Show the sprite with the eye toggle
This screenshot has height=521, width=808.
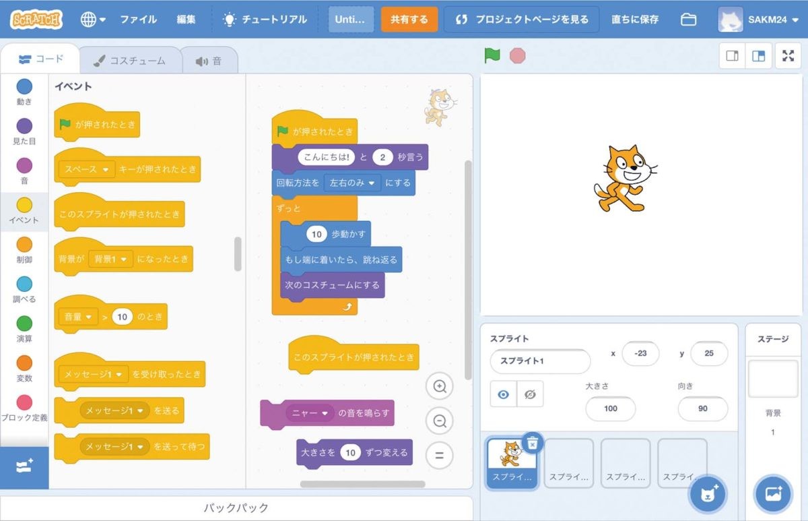[503, 394]
